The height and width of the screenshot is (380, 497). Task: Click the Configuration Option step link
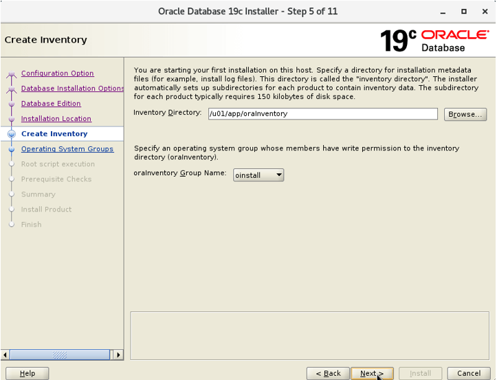tap(57, 74)
